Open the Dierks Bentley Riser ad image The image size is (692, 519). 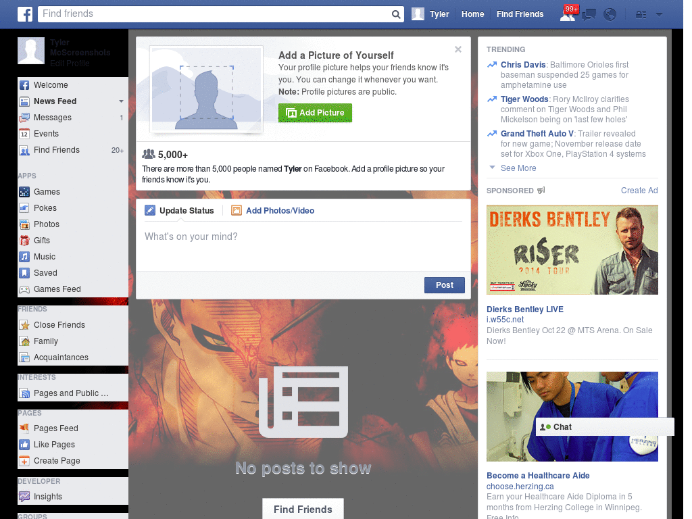point(572,250)
